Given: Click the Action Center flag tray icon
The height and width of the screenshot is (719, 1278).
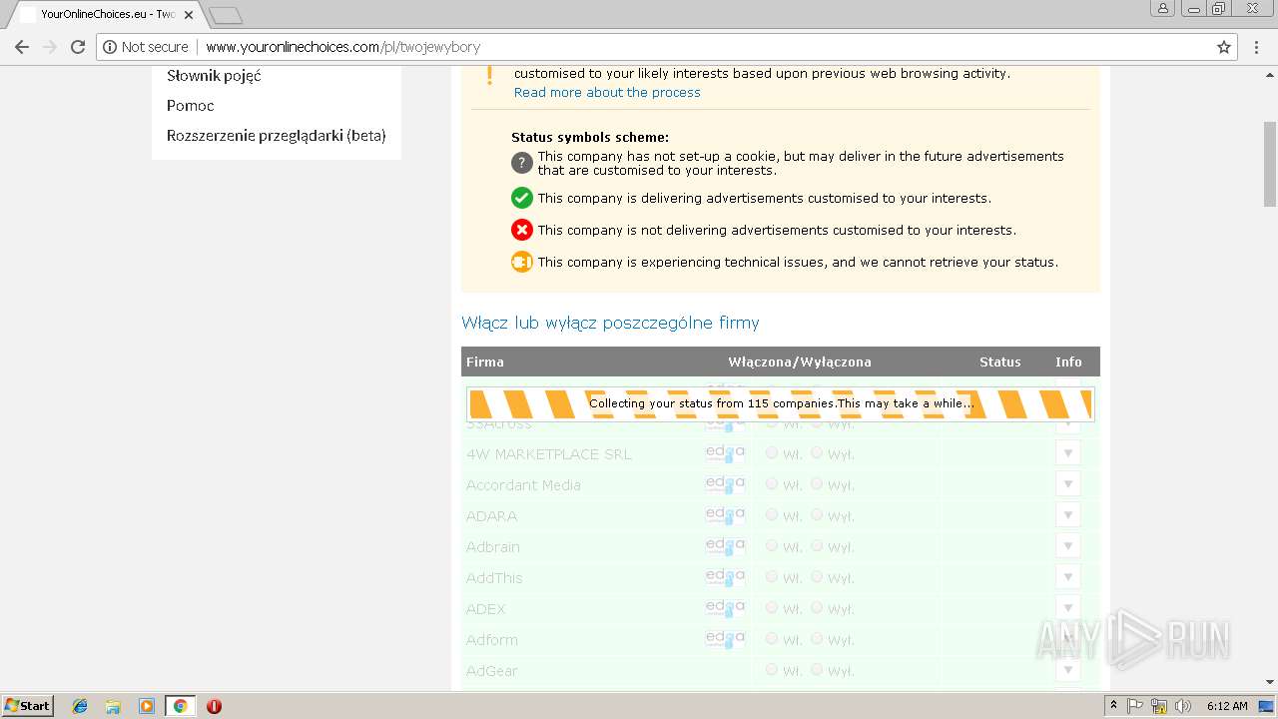Looking at the screenshot, I should (1135, 706).
